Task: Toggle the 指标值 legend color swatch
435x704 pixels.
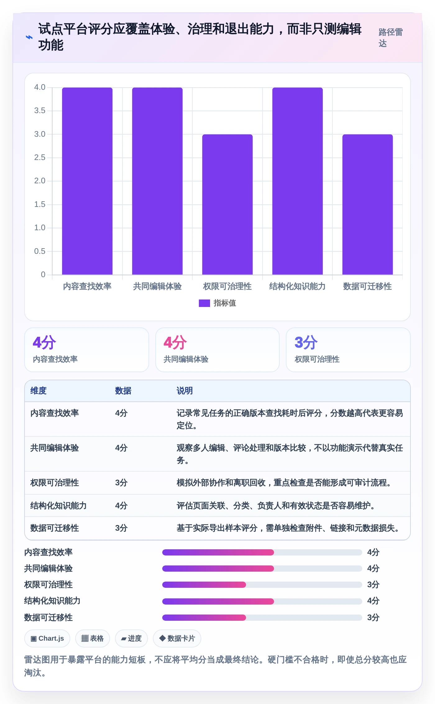Action: pyautogui.click(x=204, y=303)
